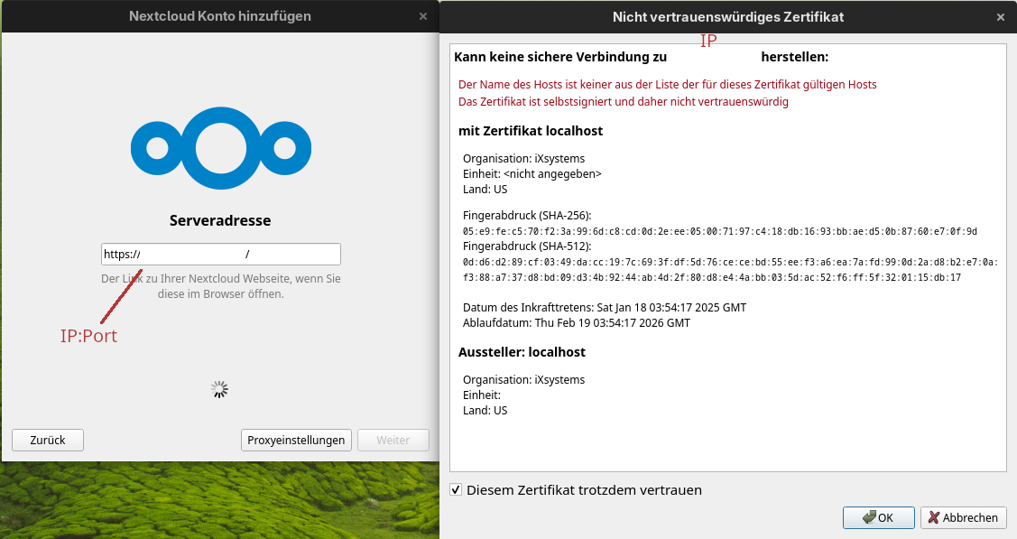Toggle 'Diesem Zertifikat trotzdem vertrauen' checkbox
The width and height of the screenshot is (1017, 539).
(x=457, y=490)
